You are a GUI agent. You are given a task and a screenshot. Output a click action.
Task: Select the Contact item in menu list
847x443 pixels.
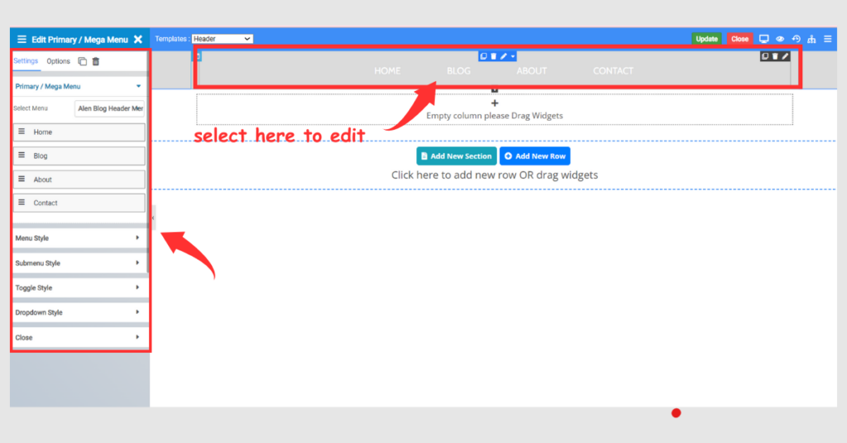coord(79,202)
